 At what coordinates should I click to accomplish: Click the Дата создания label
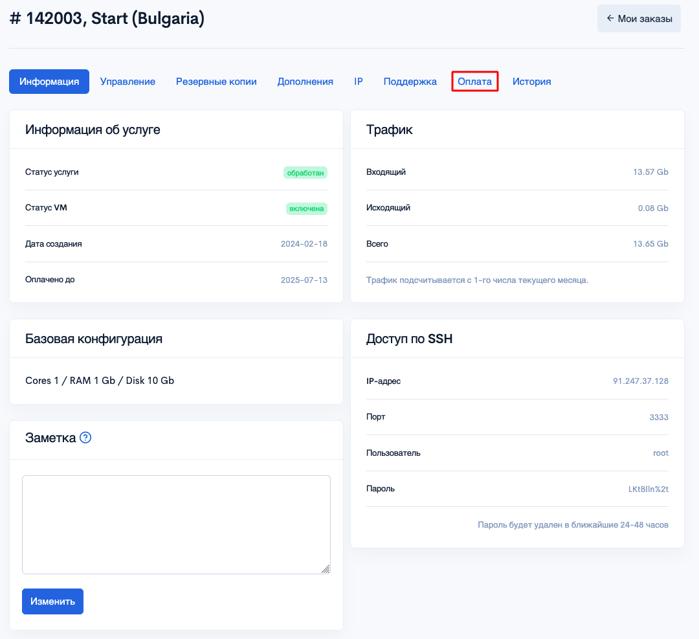click(54, 244)
